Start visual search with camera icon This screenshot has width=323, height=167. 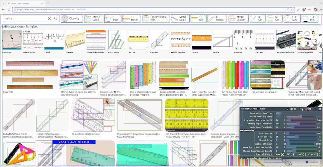point(50,18)
